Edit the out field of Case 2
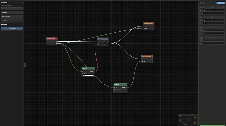The image size is (226, 126). click(213, 23)
